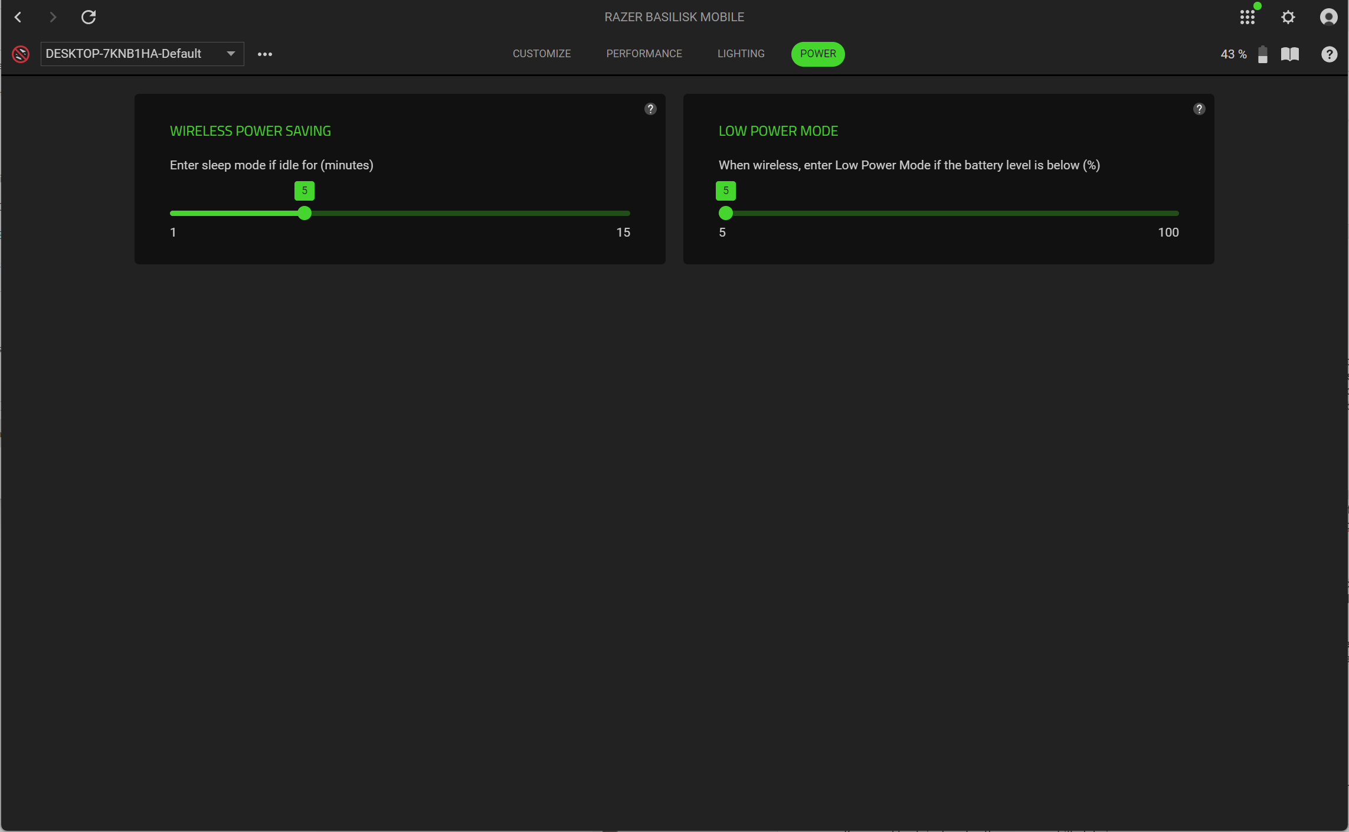Click 'Enter sleep mode if idle for (minutes)' text
The width and height of the screenshot is (1349, 832).
click(271, 165)
